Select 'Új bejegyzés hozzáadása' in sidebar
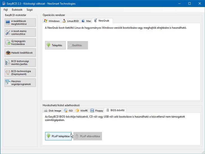 click(20, 43)
